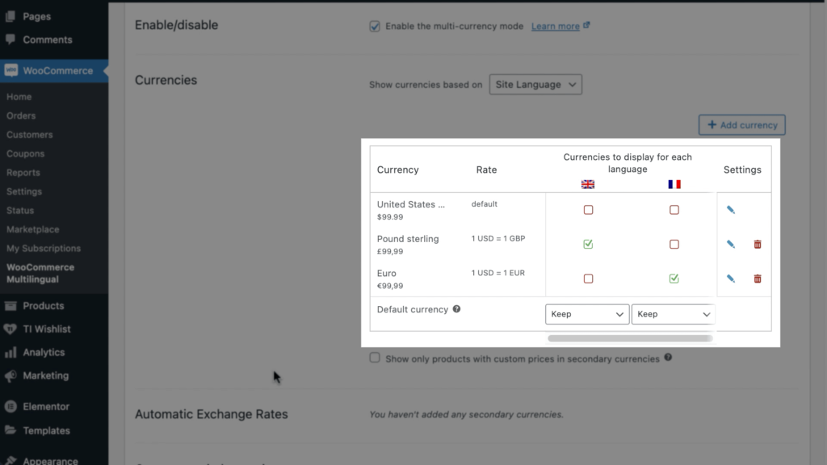Click the UK flag language column header

588,184
